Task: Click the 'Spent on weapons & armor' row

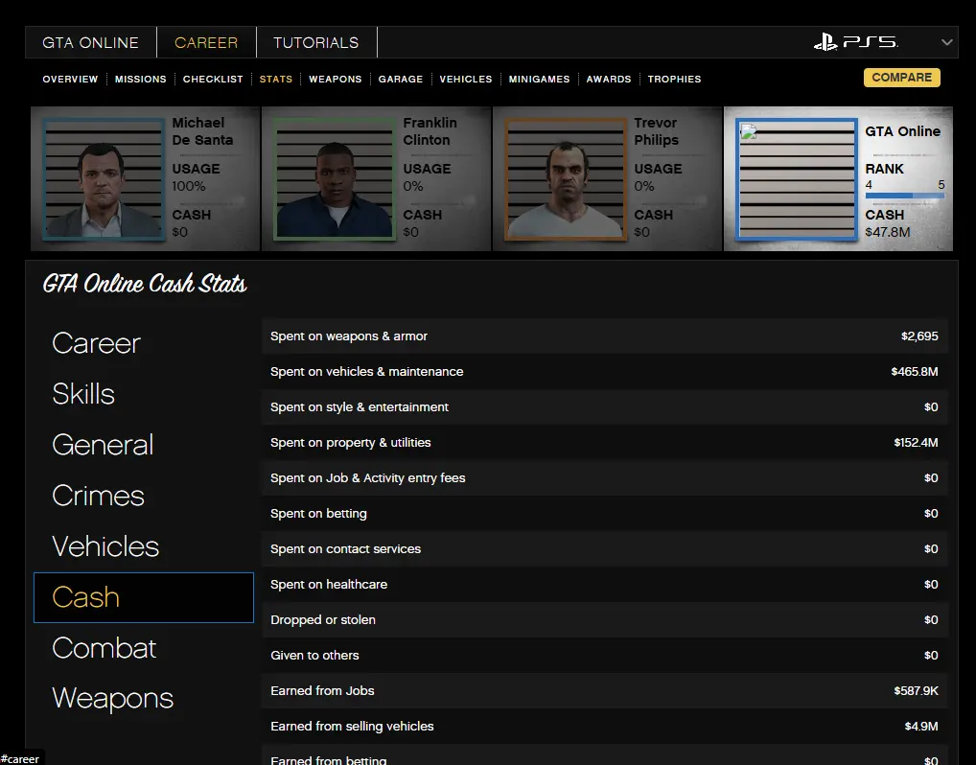Action: 604,336
